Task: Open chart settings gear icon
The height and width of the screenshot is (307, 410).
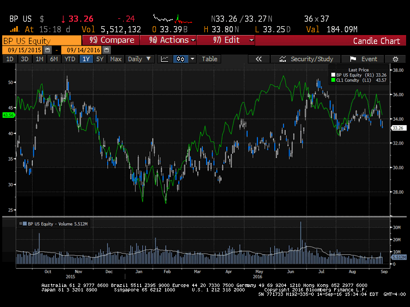Action: (x=396, y=60)
